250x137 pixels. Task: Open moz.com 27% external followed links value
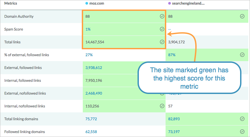click(89, 55)
